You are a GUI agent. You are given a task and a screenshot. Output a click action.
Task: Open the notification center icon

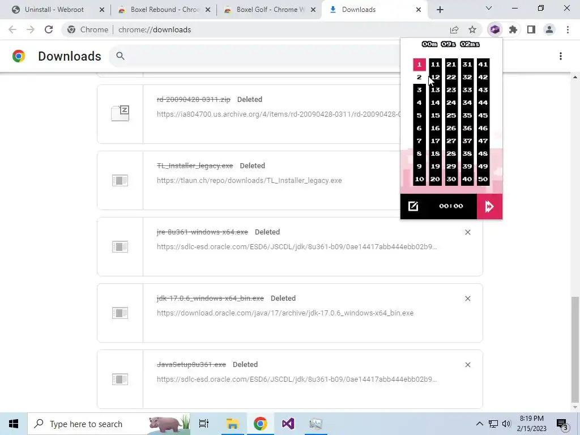coord(562,424)
